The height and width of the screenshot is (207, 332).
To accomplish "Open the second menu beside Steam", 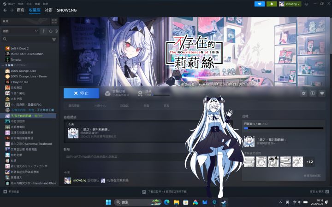I will [x=21, y=4].
